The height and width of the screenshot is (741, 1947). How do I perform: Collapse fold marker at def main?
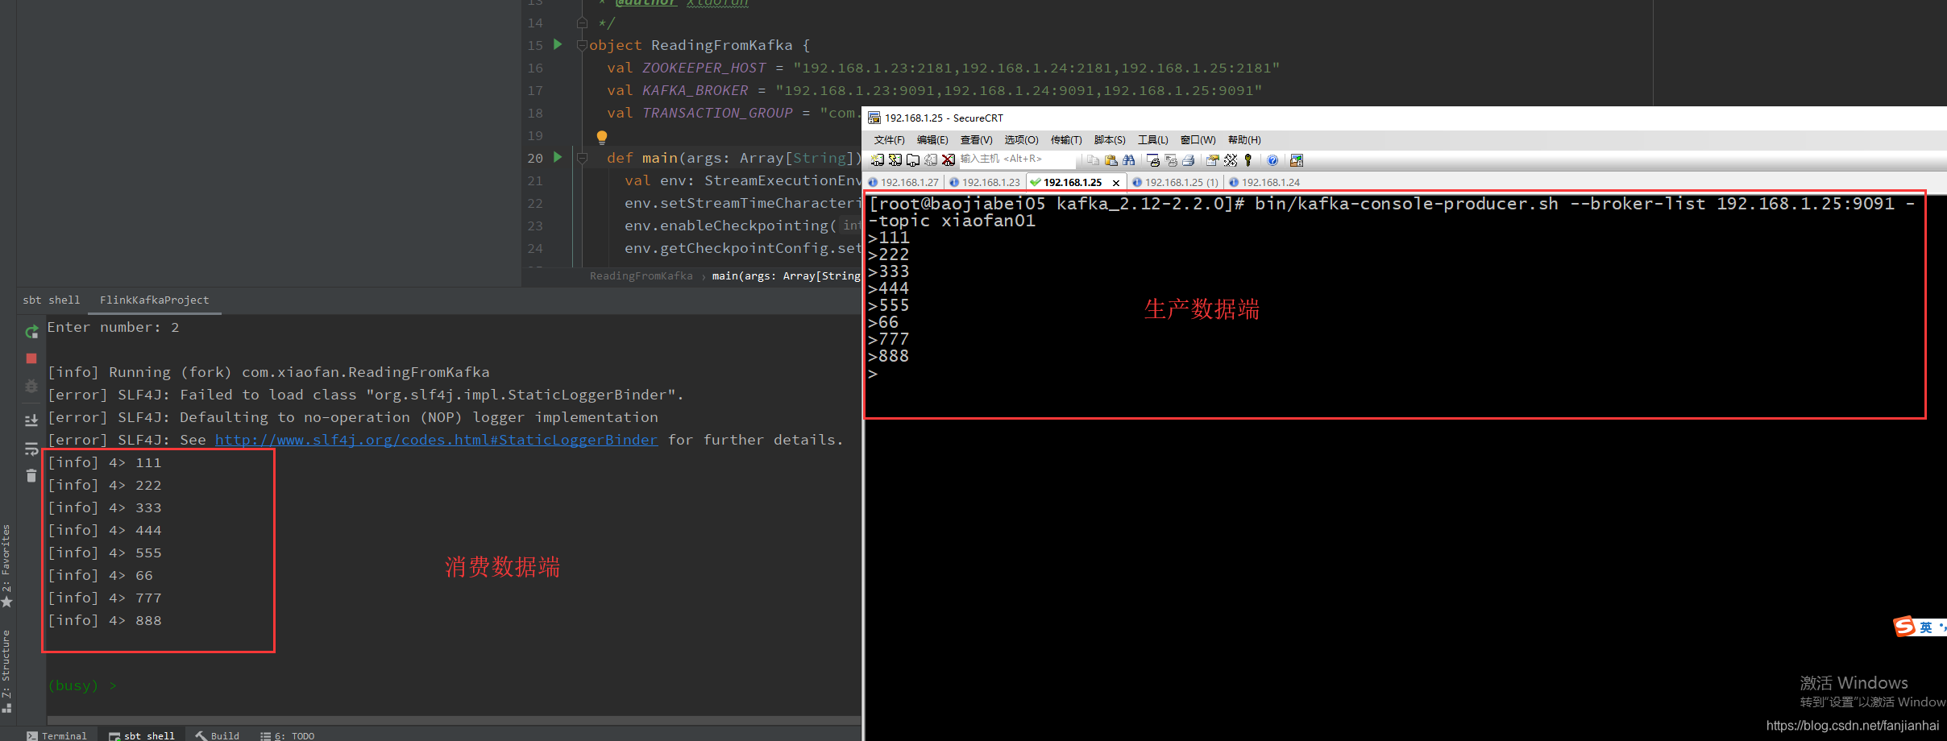click(582, 158)
